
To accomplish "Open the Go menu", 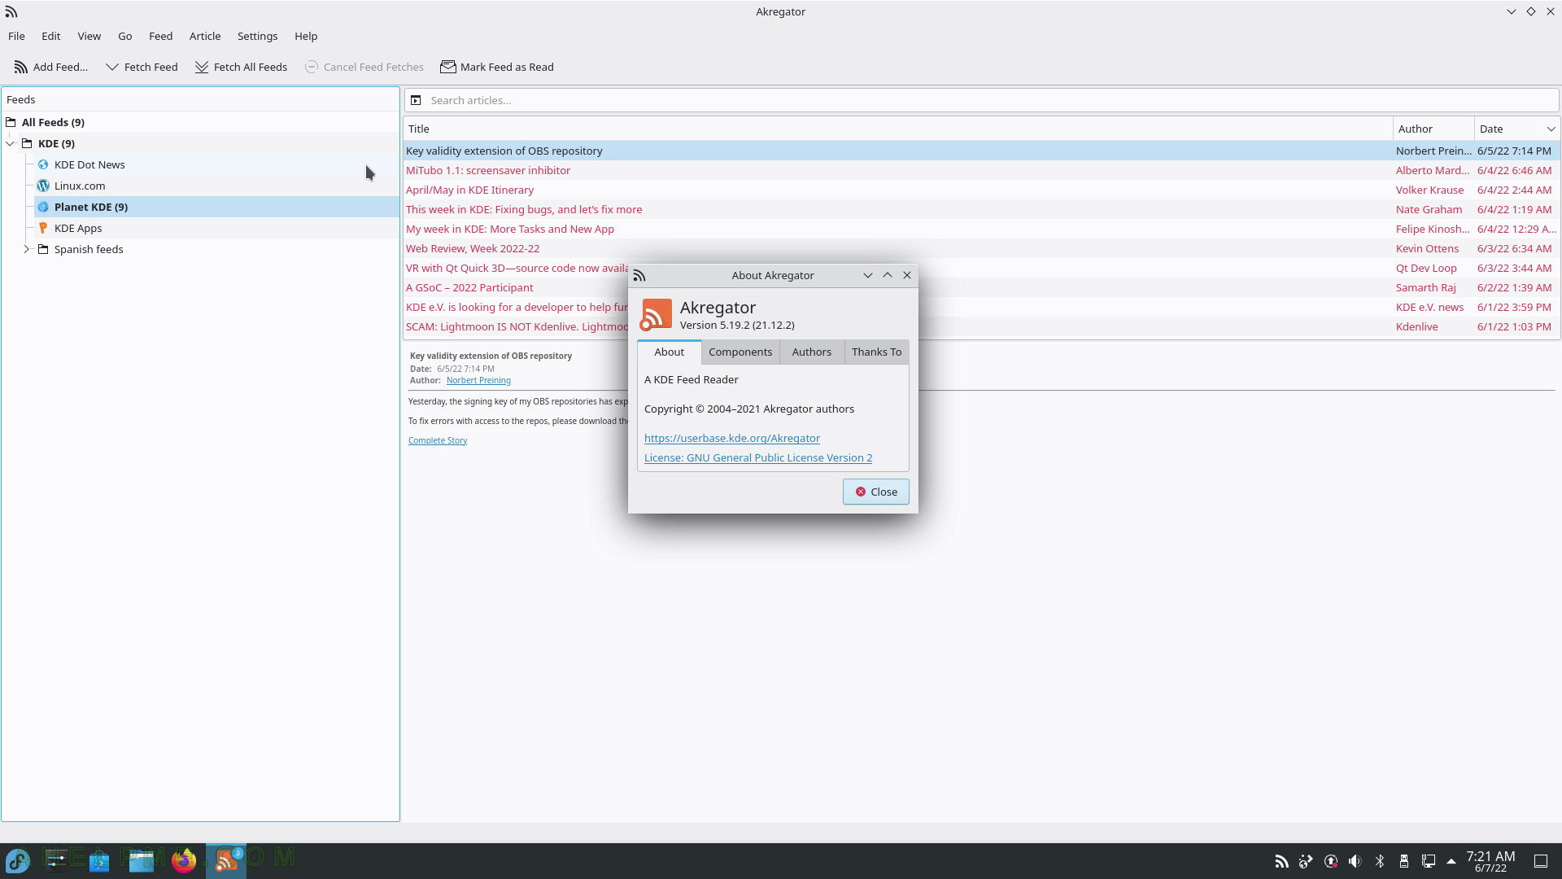I will pos(125,36).
